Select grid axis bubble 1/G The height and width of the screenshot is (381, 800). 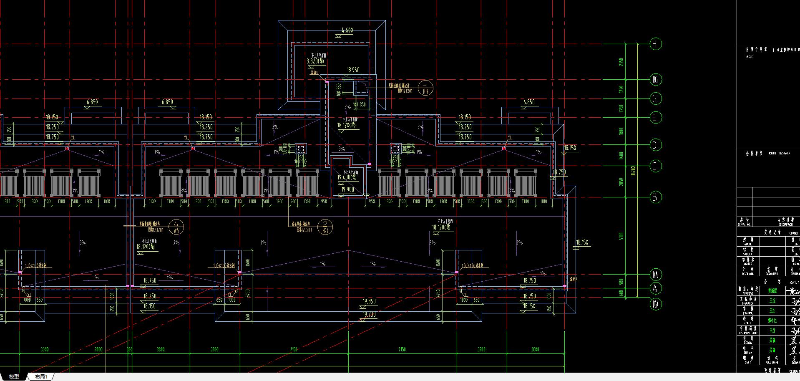(656, 79)
